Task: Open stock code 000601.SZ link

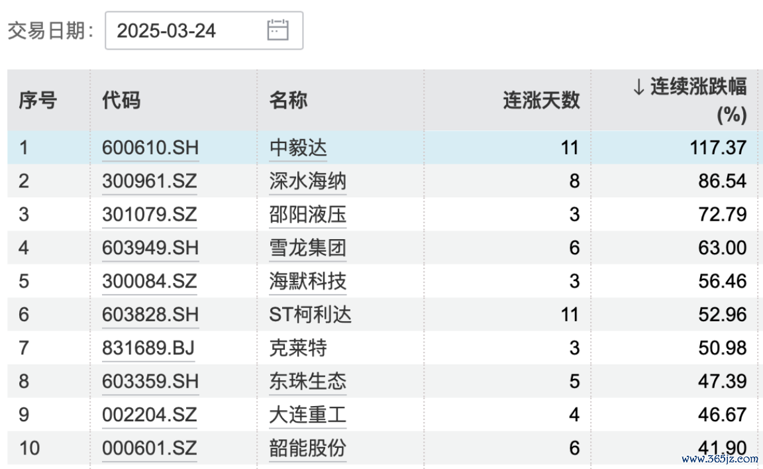Action: click(x=150, y=448)
